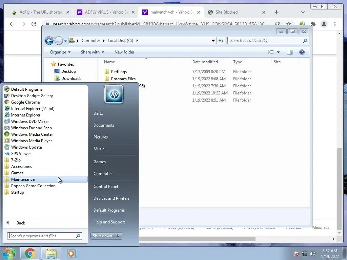Image resolution: width=347 pixels, height=260 pixels.
Task: Launch Desktop Gadget Gallery
Action: [32, 96]
